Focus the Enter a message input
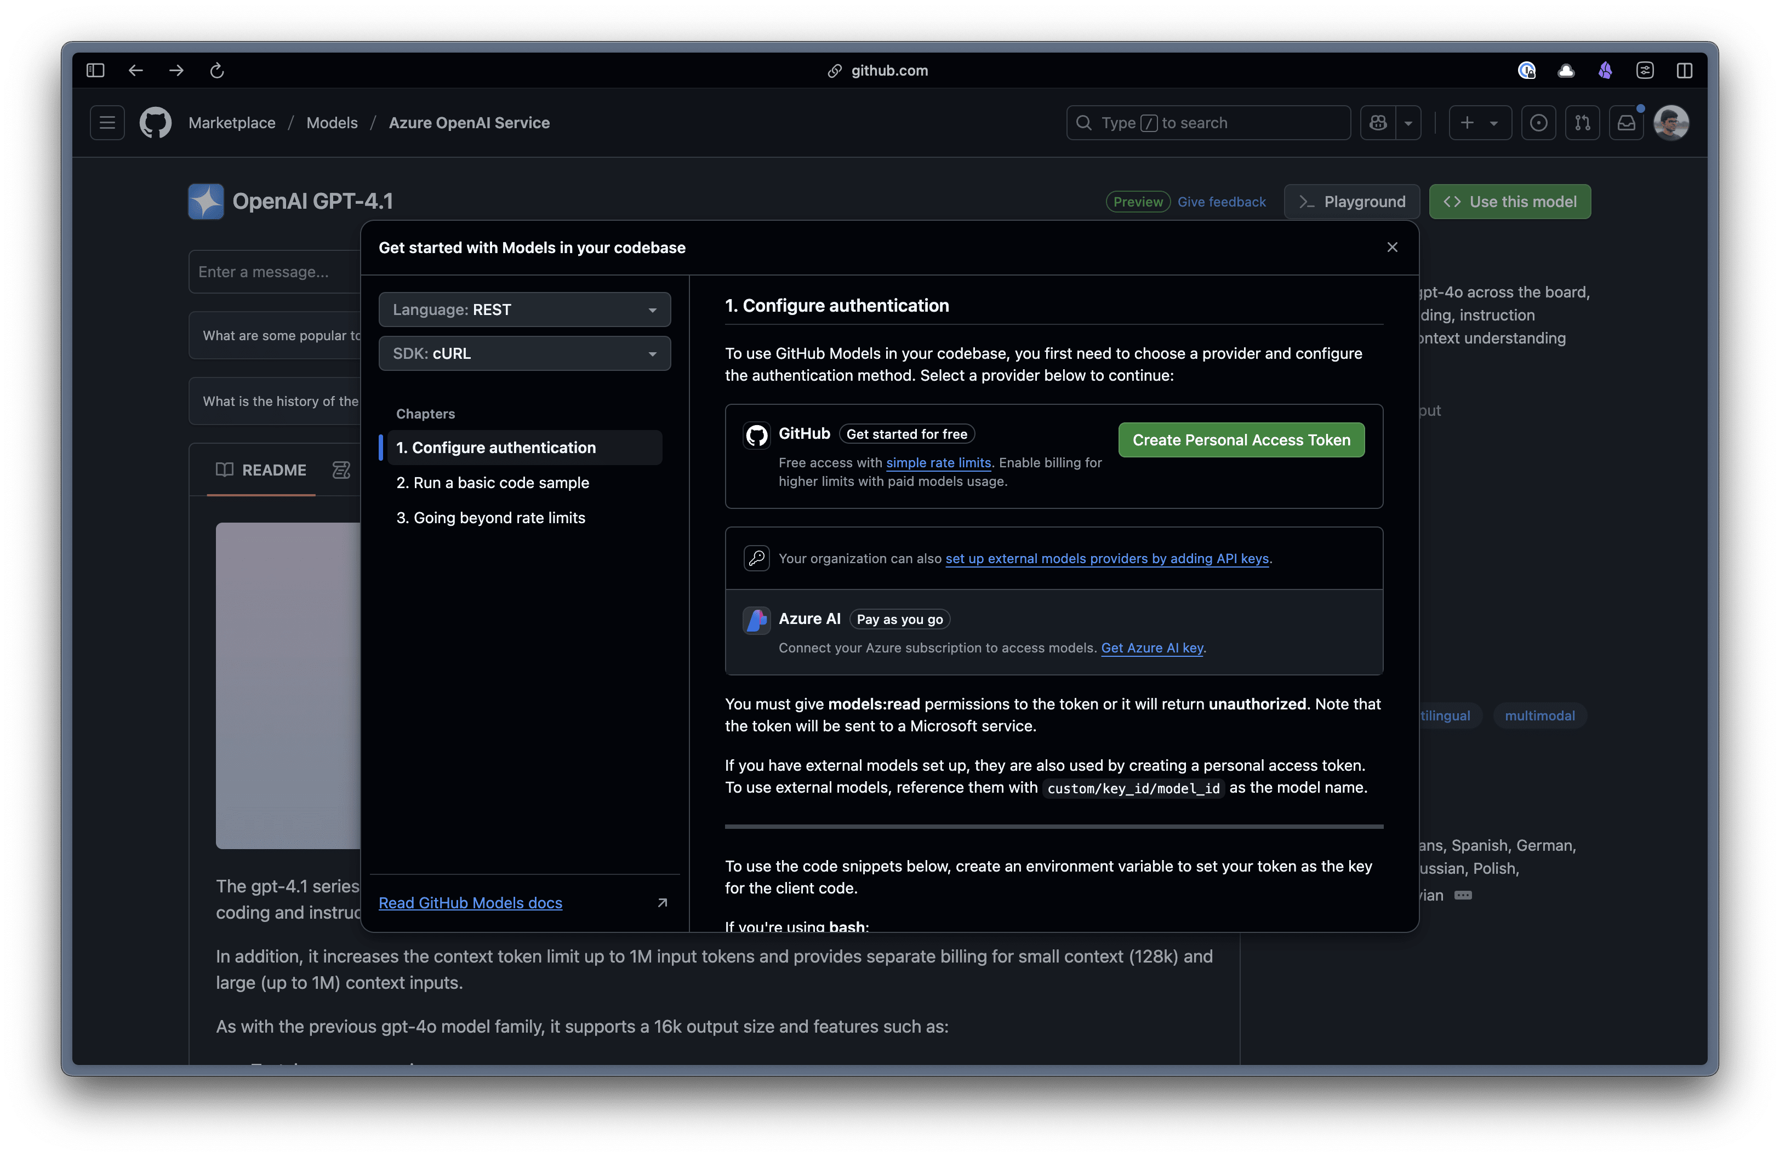Image resolution: width=1780 pixels, height=1157 pixels. pyautogui.click(x=275, y=272)
